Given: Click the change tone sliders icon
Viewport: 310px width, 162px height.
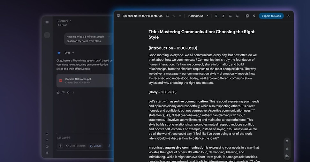Looking at the screenshot, I should click(287, 149).
